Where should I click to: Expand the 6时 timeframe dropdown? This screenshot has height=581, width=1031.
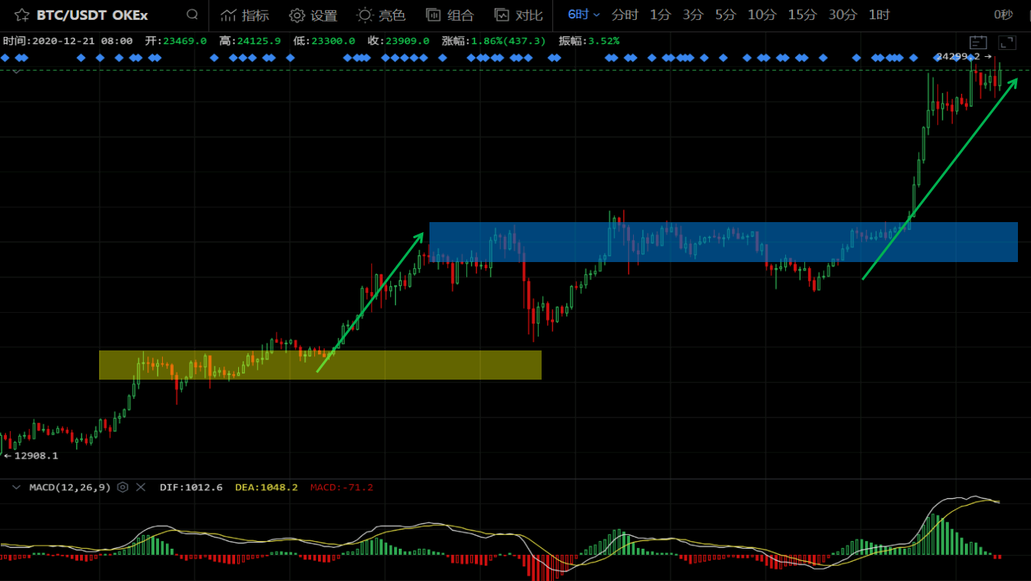point(584,15)
